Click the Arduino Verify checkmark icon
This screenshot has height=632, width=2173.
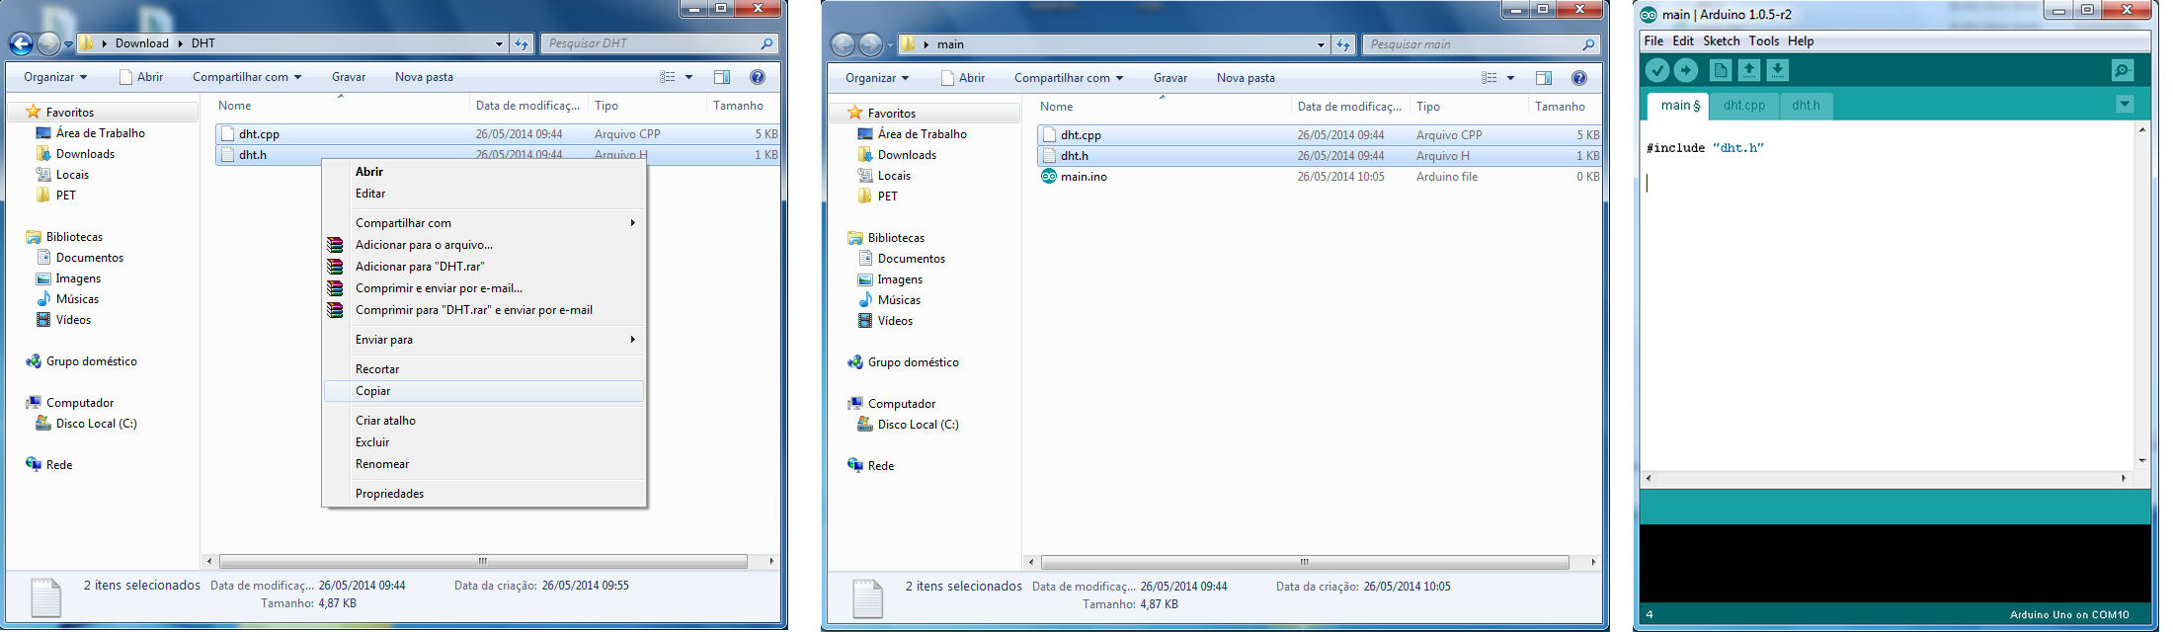click(1656, 70)
